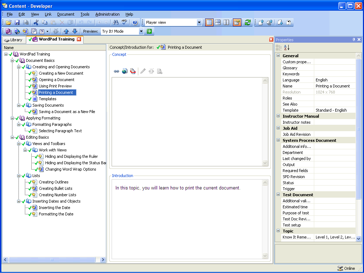Toggle the second view layout button
Image resolution: width=364 pixels, height=273 pixels.
point(218,22)
